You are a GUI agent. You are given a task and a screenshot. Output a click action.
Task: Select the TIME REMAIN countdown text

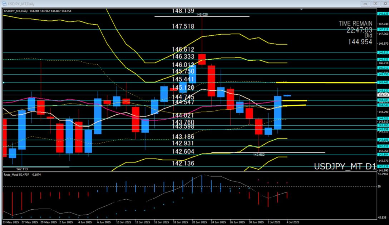[355, 23]
